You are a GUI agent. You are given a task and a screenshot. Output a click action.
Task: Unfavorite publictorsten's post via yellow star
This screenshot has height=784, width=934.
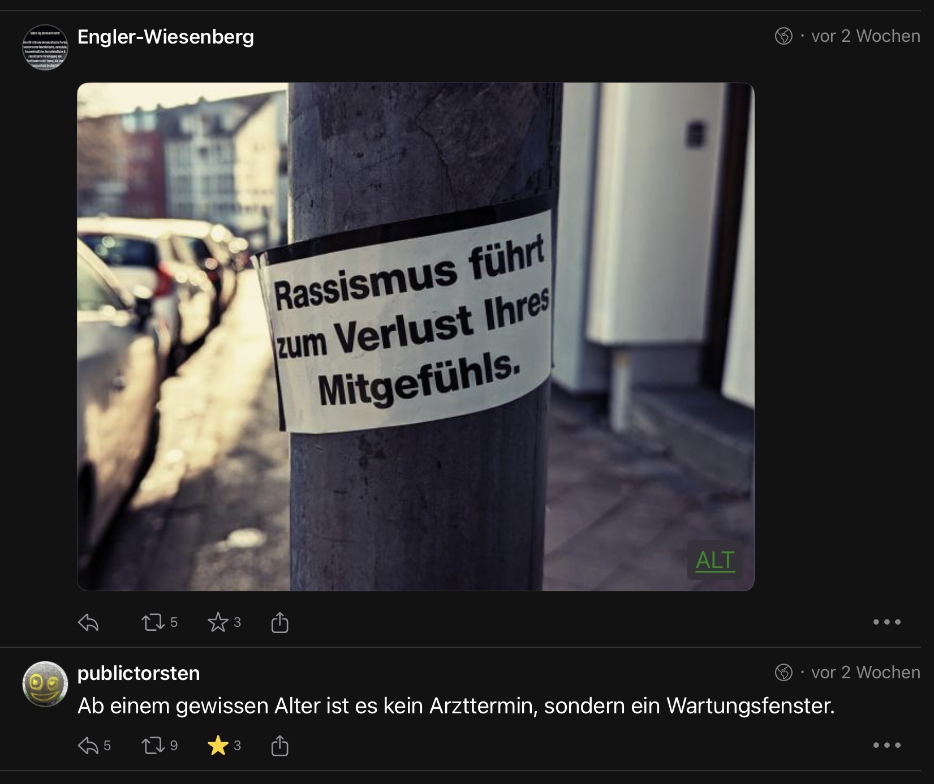(x=218, y=746)
